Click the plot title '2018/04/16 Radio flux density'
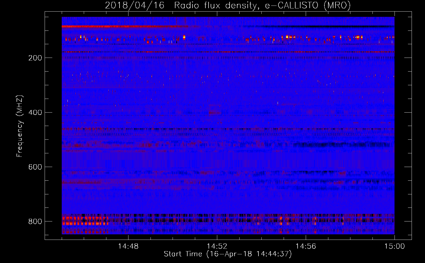 pos(228,6)
